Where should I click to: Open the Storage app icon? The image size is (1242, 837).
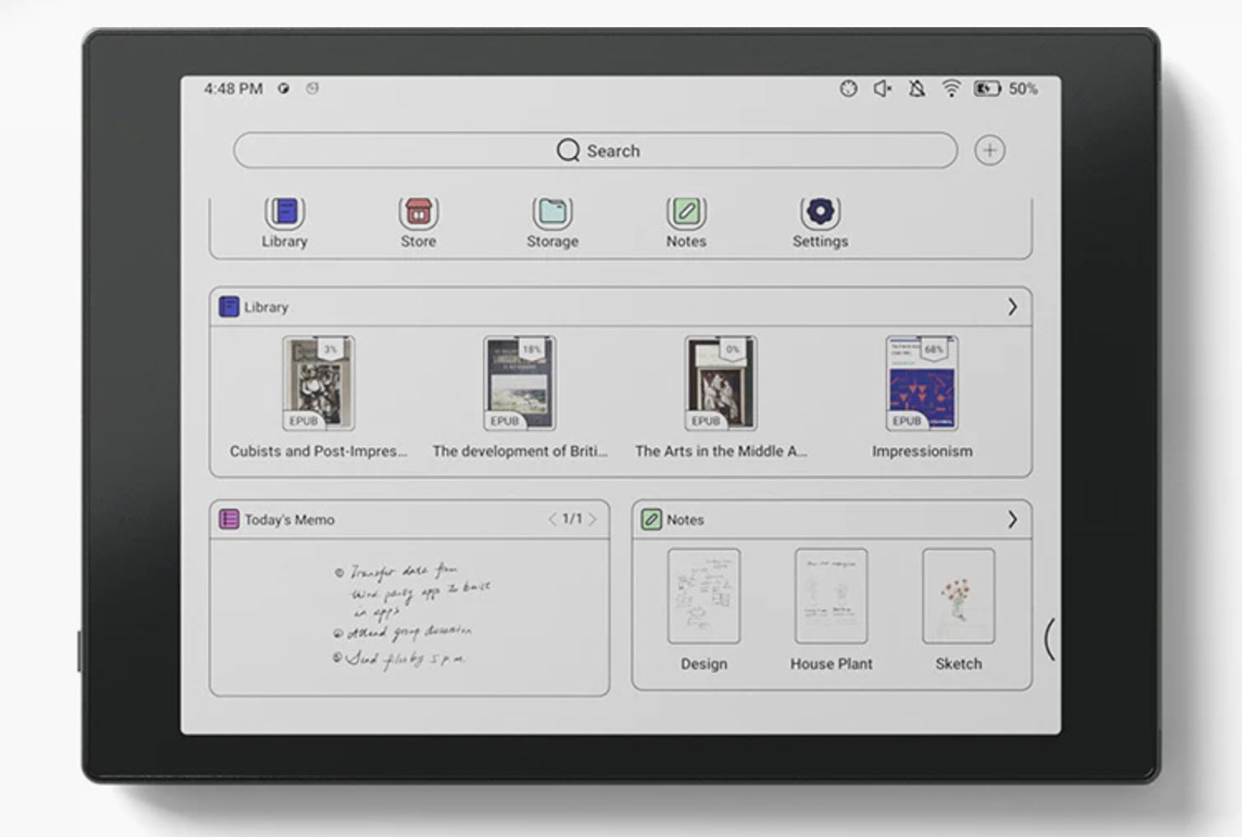click(x=552, y=214)
